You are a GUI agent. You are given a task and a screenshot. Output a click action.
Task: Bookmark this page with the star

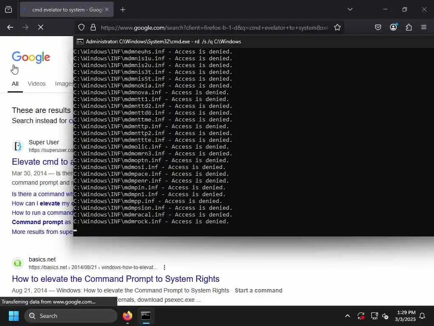coord(337,27)
